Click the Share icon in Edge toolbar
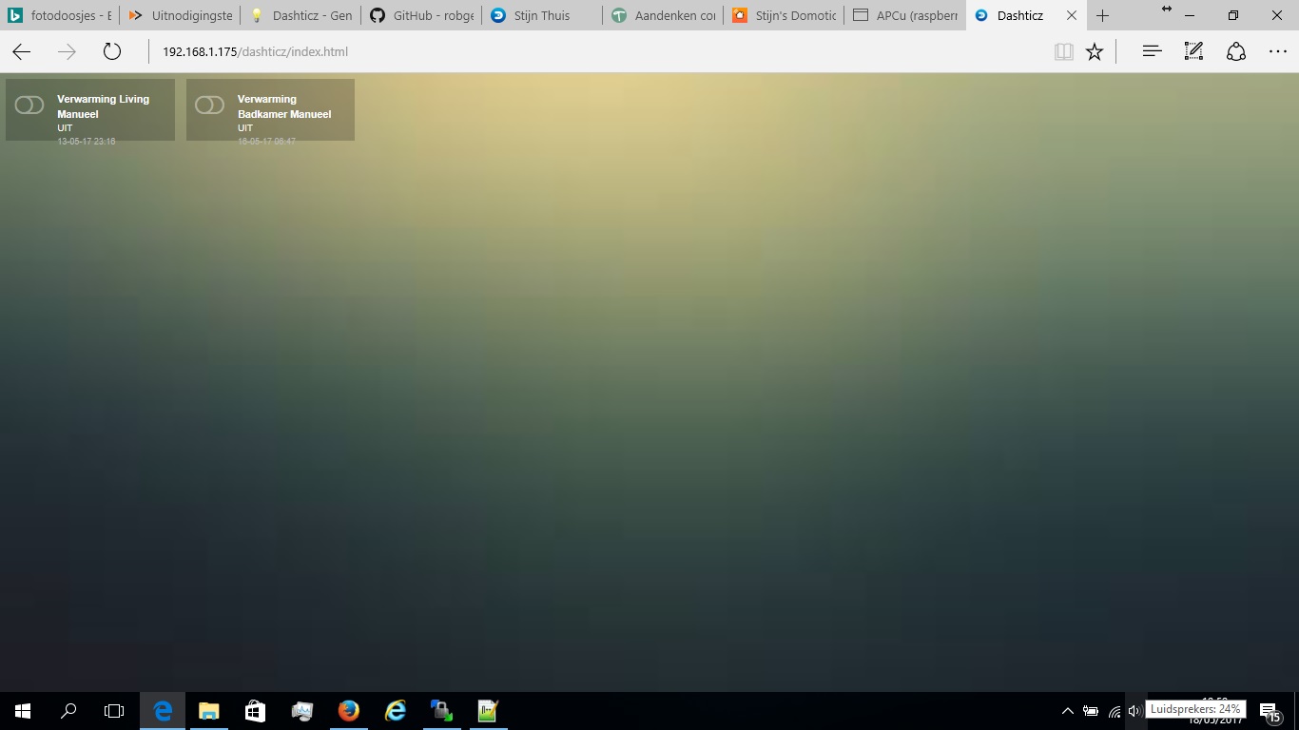1299x730 pixels. (1236, 52)
